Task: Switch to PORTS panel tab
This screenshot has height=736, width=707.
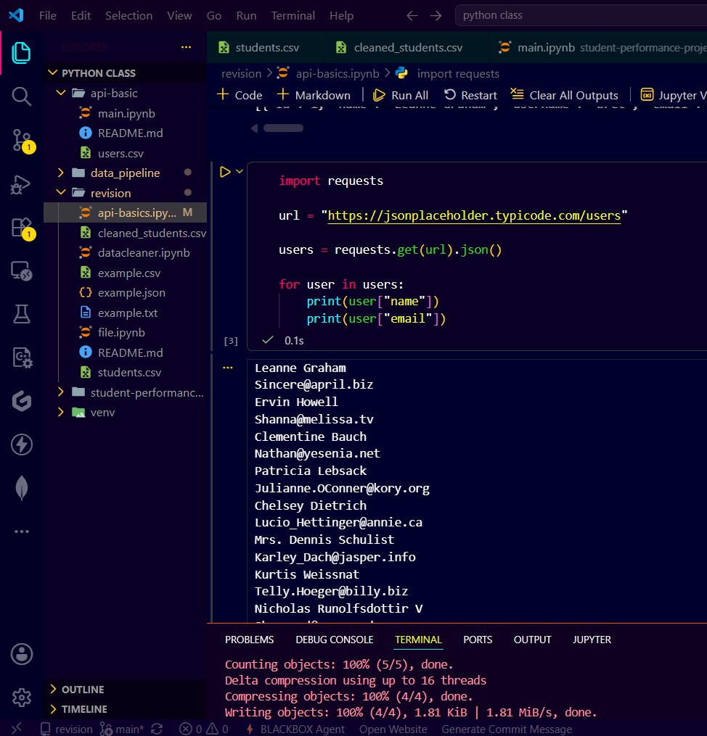Action: 478,640
